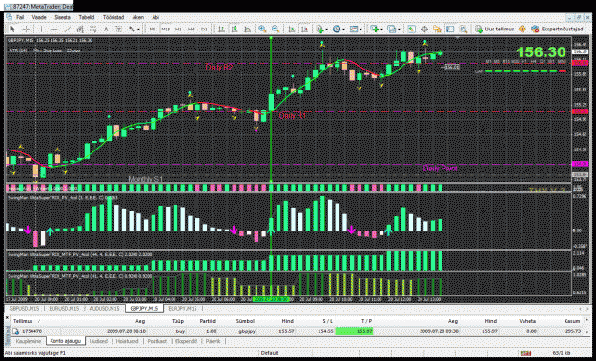Switch chart to M15 timeframe

[165, 29]
